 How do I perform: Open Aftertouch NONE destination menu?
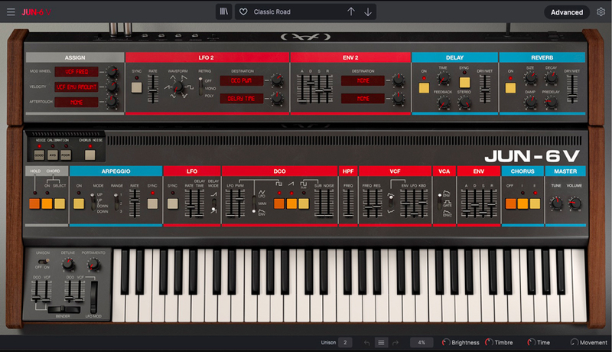[x=76, y=103]
